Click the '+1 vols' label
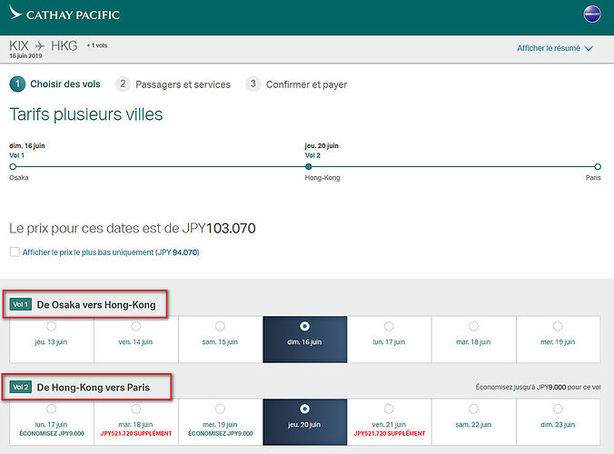This screenshot has width=614, height=454. [x=97, y=45]
